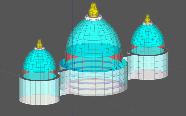Select the white ring under the left finial
Image resolution: width=186 pixels, height=116 pixels.
point(39,48)
